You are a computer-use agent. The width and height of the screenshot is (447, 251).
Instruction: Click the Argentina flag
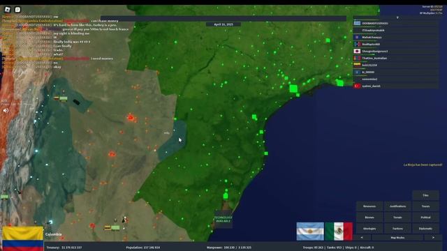click(x=310, y=231)
